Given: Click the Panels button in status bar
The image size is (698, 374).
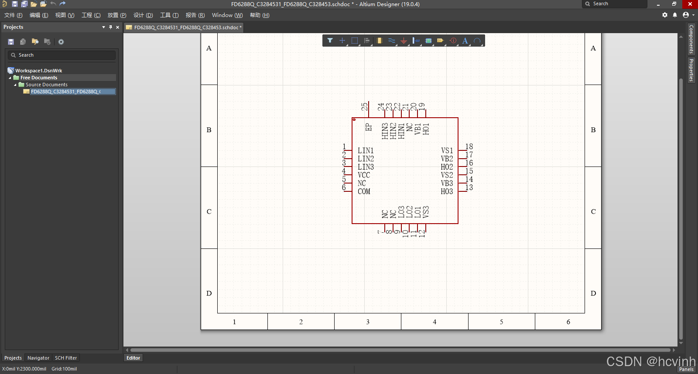Looking at the screenshot, I should point(686,369).
